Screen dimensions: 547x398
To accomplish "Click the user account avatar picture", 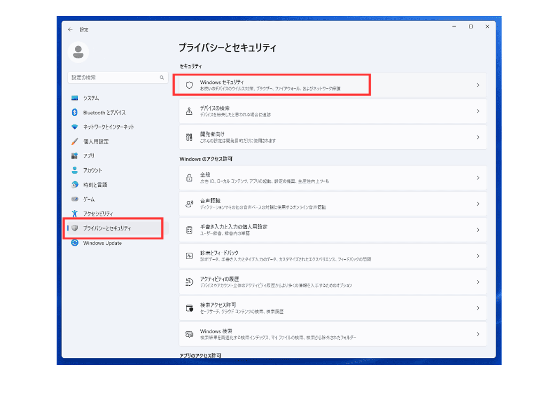I will click(x=77, y=52).
